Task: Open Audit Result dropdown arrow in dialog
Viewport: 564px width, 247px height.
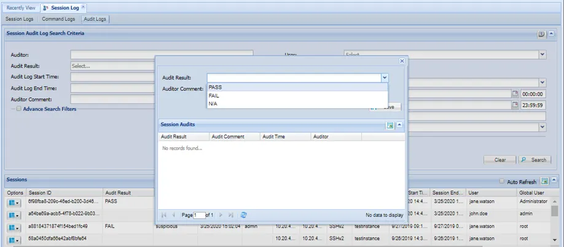Action: coord(385,77)
